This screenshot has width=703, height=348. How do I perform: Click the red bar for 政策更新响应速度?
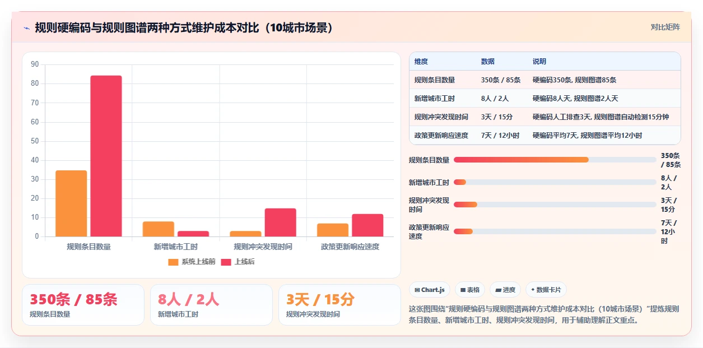pos(367,225)
